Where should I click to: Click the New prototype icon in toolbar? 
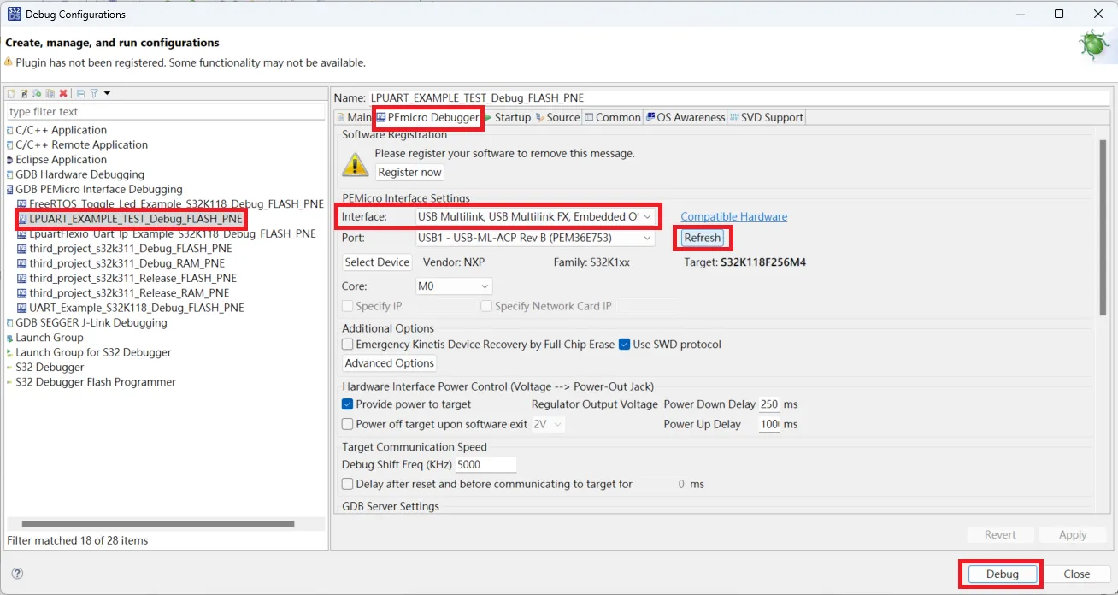[24, 93]
